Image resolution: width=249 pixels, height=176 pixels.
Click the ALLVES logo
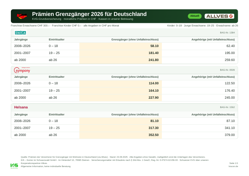(x=219, y=16)
